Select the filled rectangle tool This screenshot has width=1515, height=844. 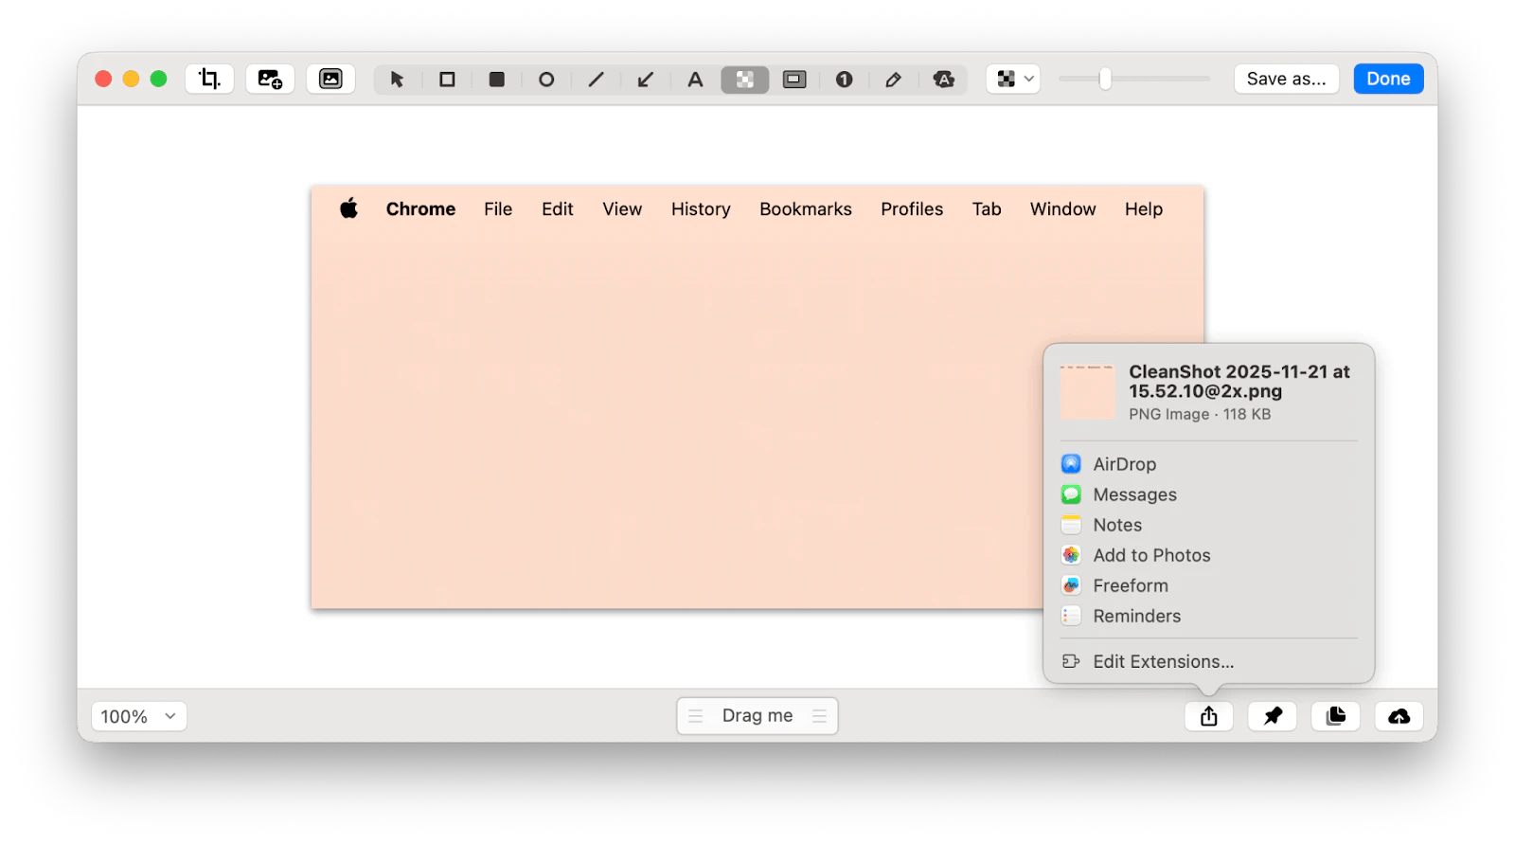496,80
